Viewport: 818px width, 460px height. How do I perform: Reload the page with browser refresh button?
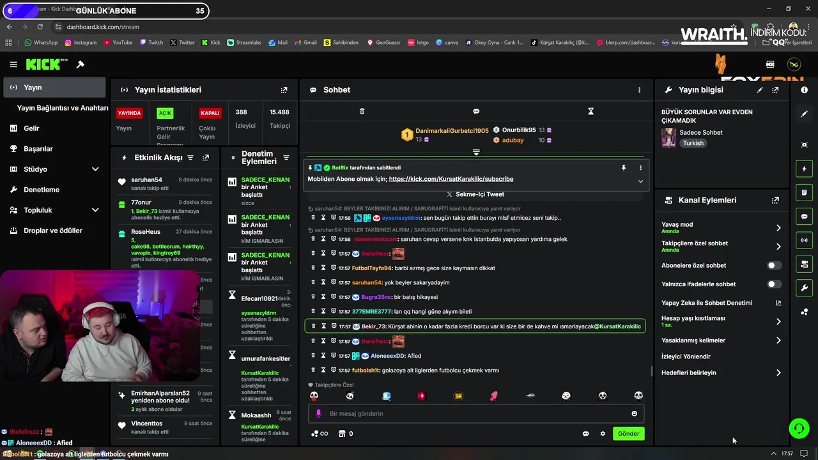click(x=40, y=27)
